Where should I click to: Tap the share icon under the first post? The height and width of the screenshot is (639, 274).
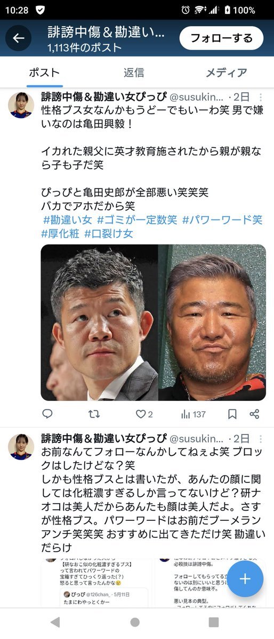point(255,414)
